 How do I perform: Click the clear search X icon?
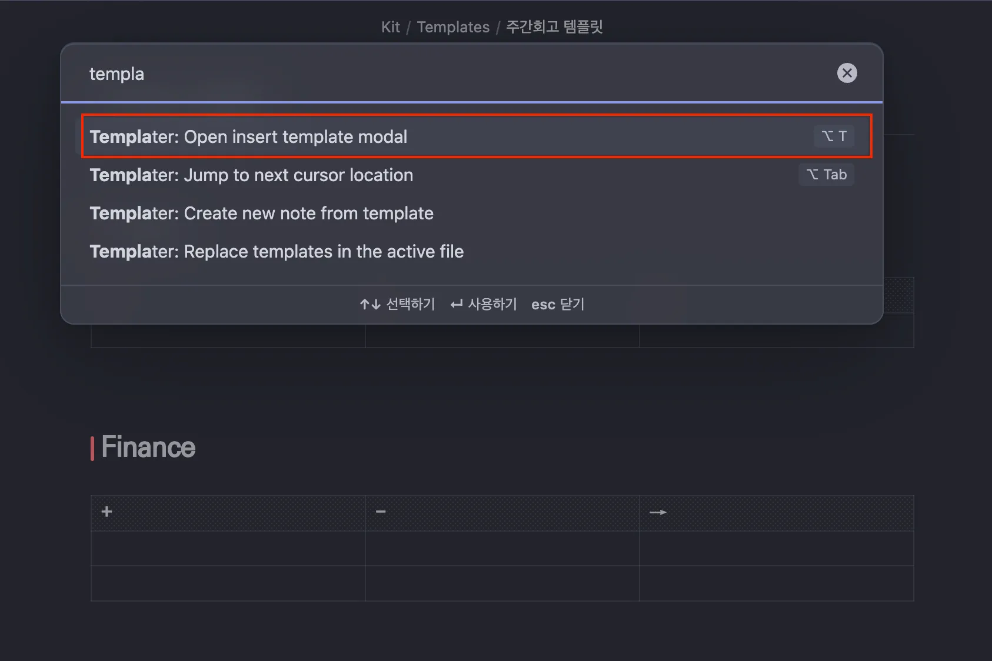tap(847, 73)
